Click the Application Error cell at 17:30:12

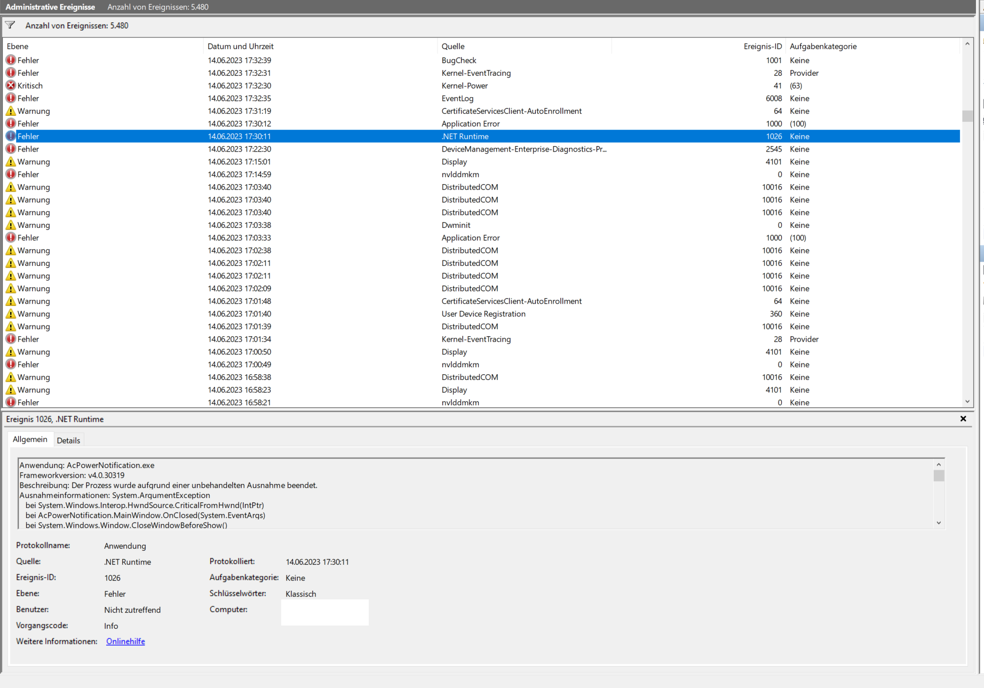(x=471, y=124)
